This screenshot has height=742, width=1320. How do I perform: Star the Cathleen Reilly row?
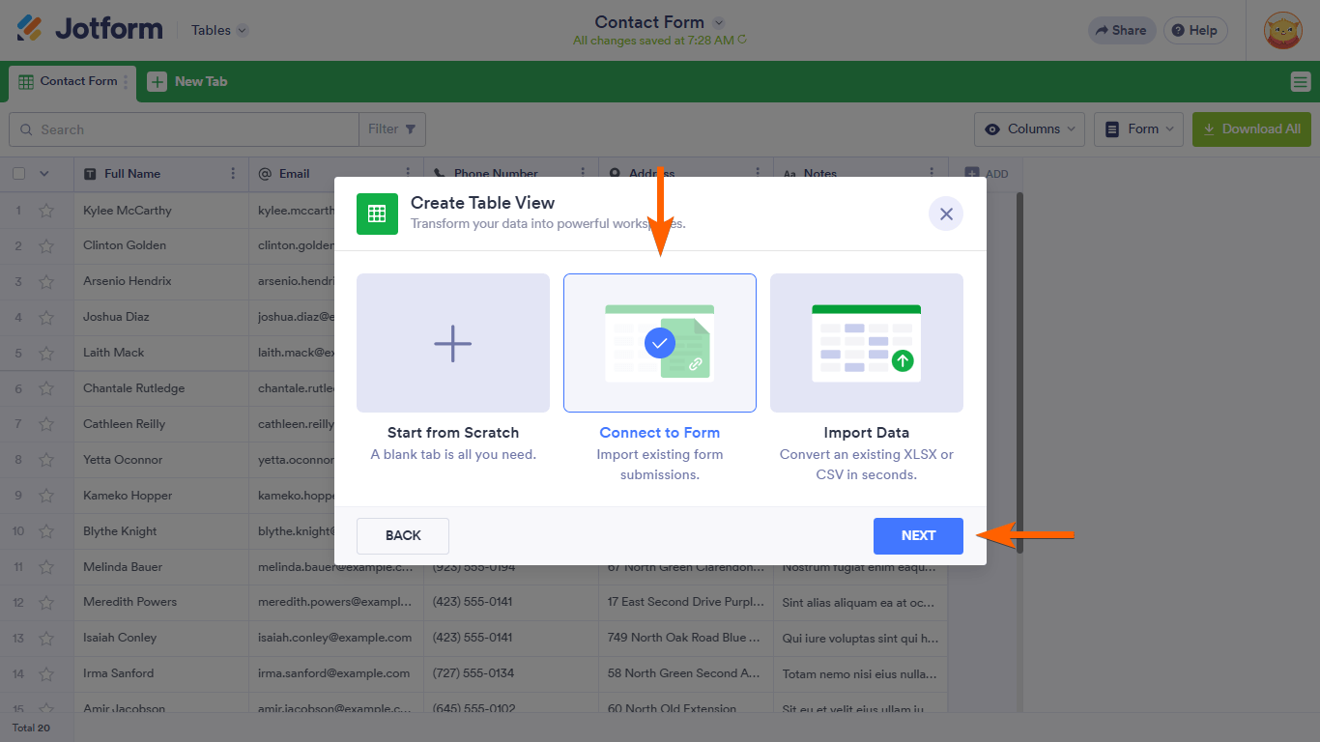45,425
